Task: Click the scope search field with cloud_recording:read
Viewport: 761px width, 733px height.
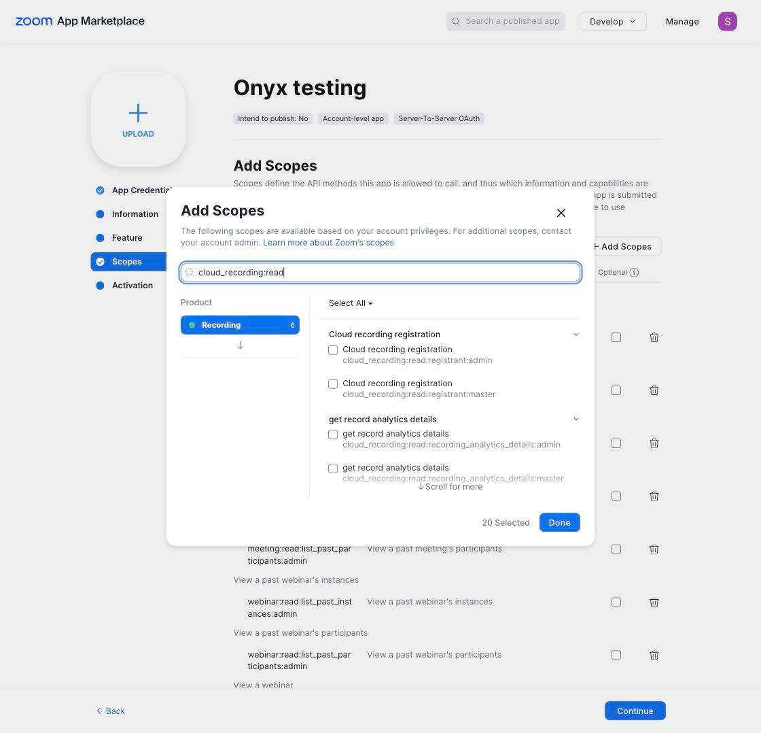Action: tap(380, 273)
